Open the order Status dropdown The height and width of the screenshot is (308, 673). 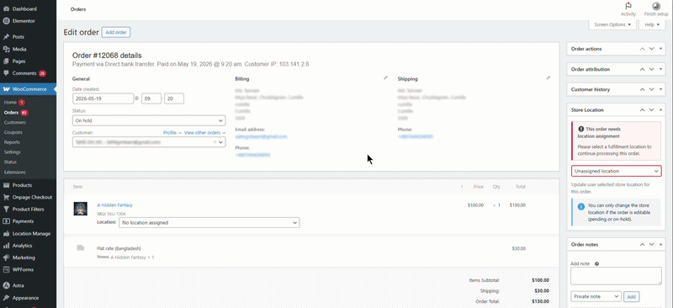[149, 120]
